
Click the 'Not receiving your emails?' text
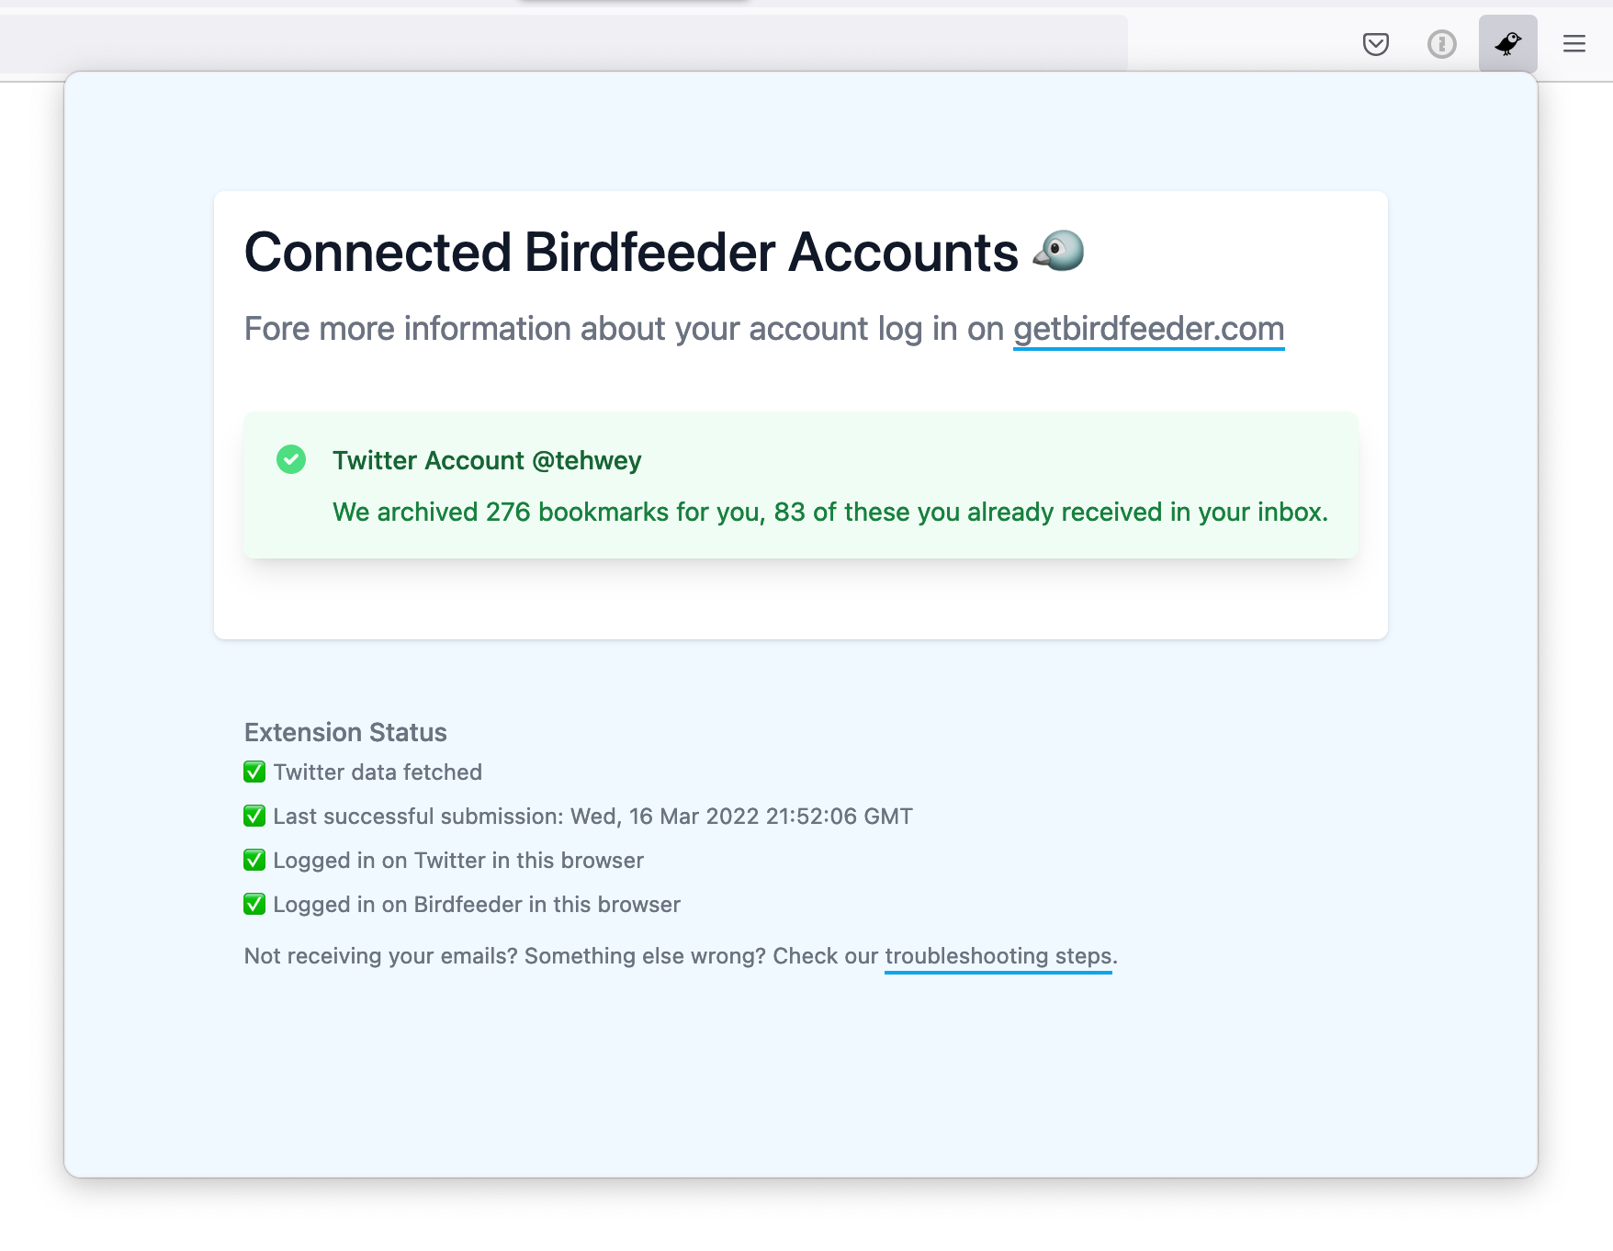[380, 956]
